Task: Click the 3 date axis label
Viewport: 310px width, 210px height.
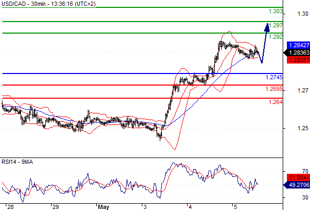Action: 145,207
